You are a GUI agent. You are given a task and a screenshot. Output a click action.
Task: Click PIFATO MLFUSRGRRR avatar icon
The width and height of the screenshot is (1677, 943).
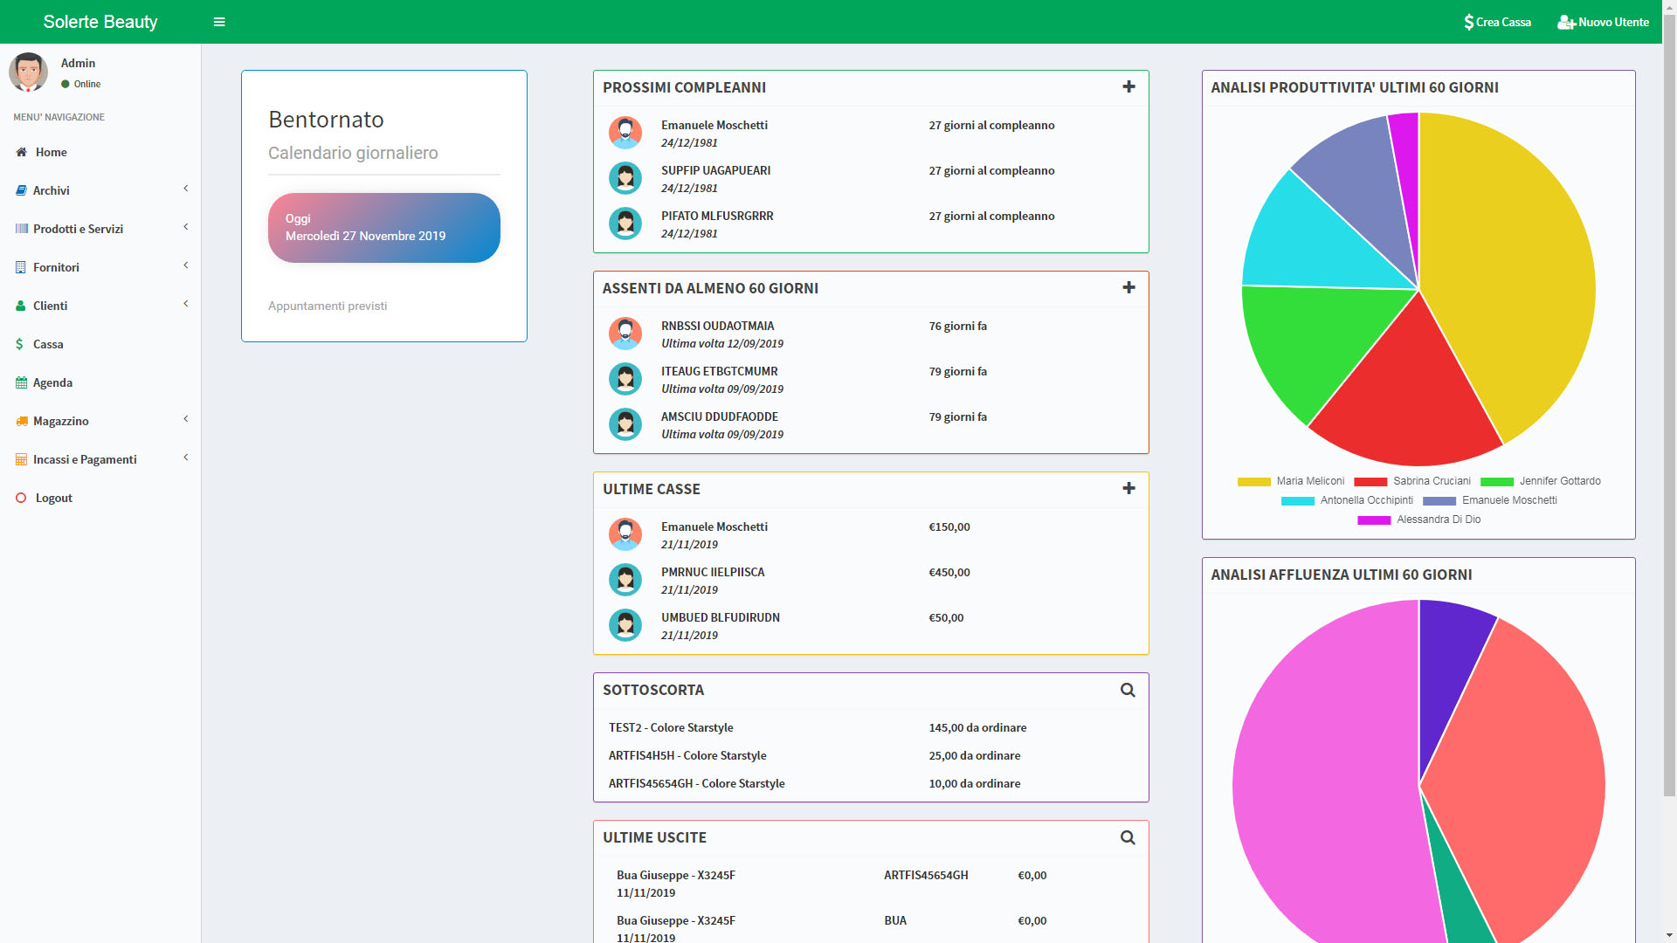click(x=625, y=224)
